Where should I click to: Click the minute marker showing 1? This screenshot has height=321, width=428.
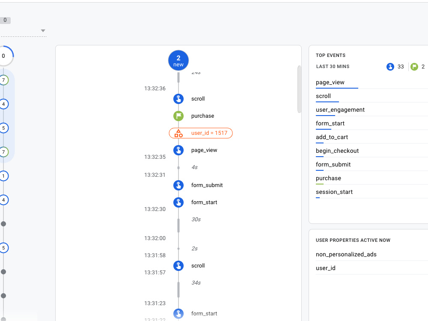(3, 176)
